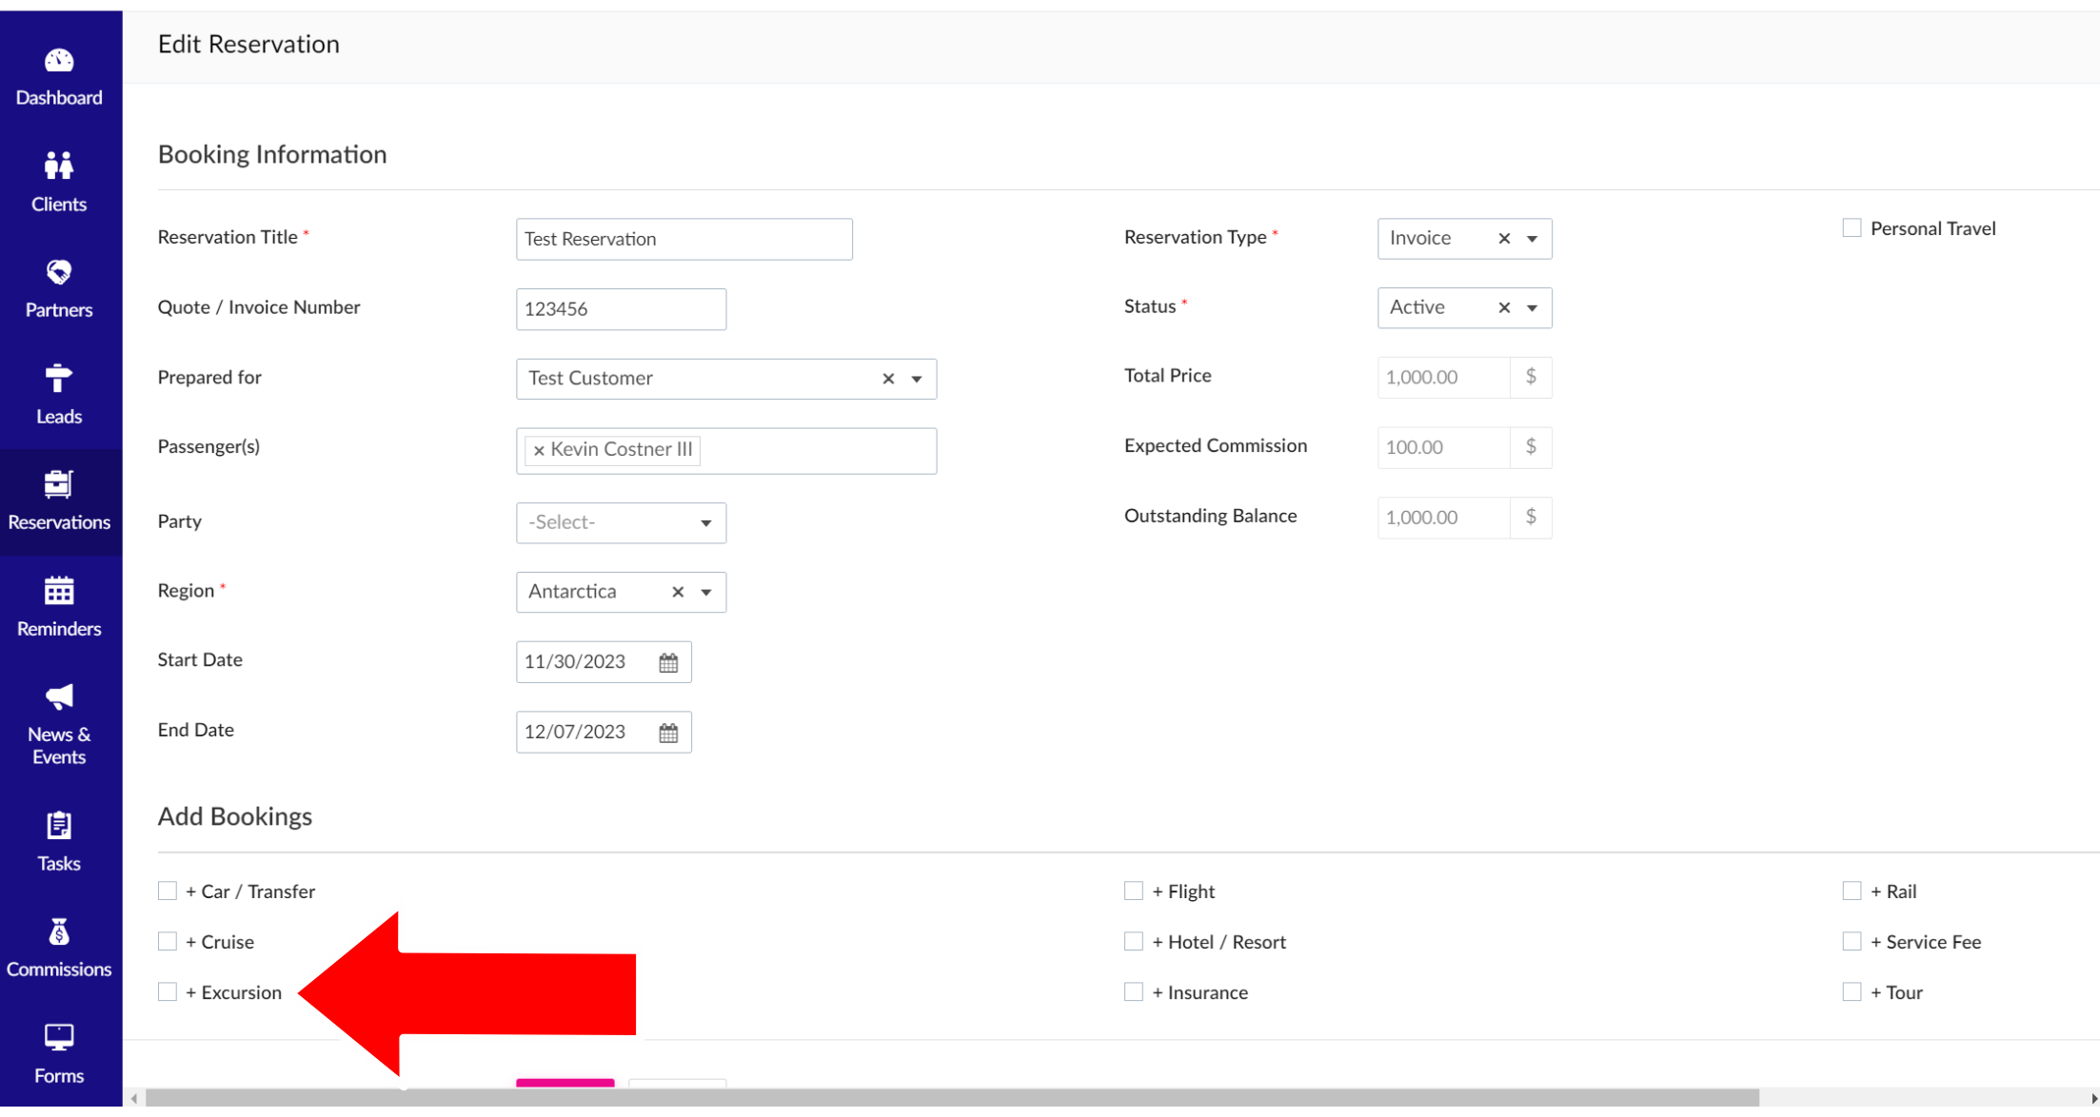Open the Dashboard gauge icon
Screen dimensions: 2100x1117
58,62
